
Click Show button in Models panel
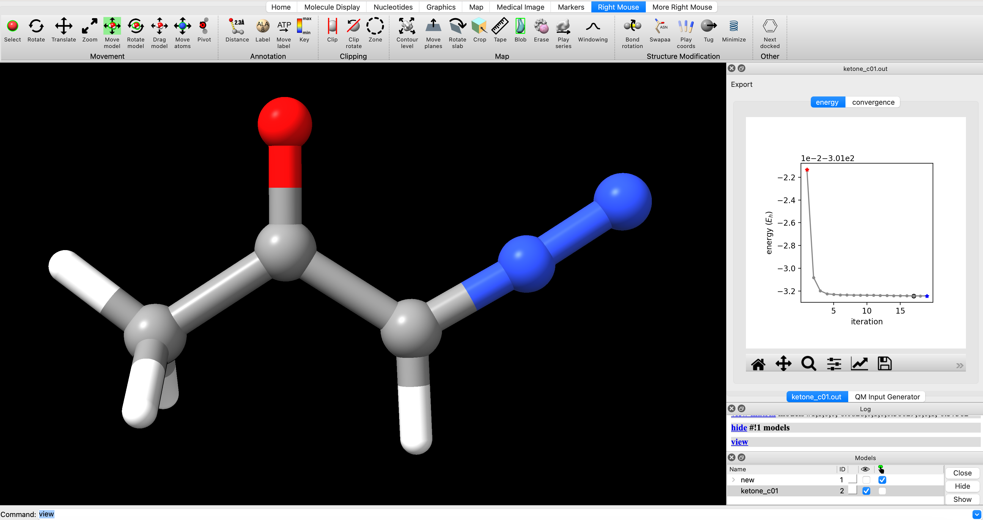coord(962,499)
